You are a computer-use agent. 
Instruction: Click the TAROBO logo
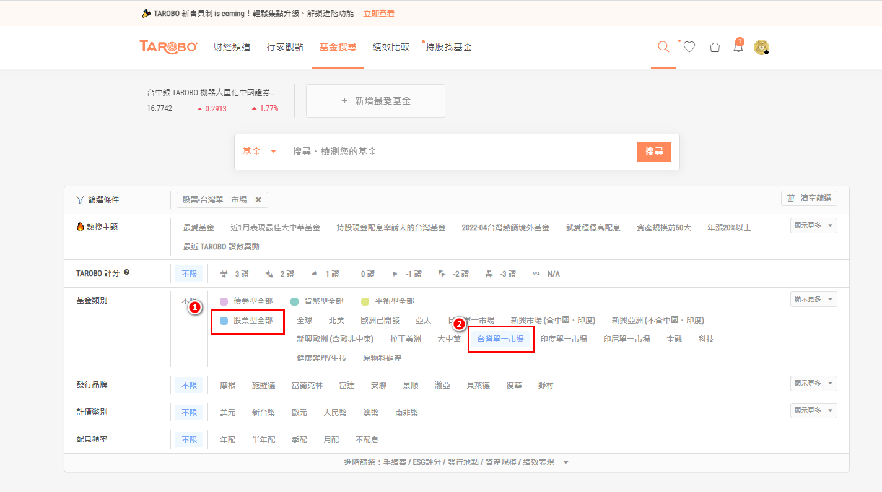[168, 46]
